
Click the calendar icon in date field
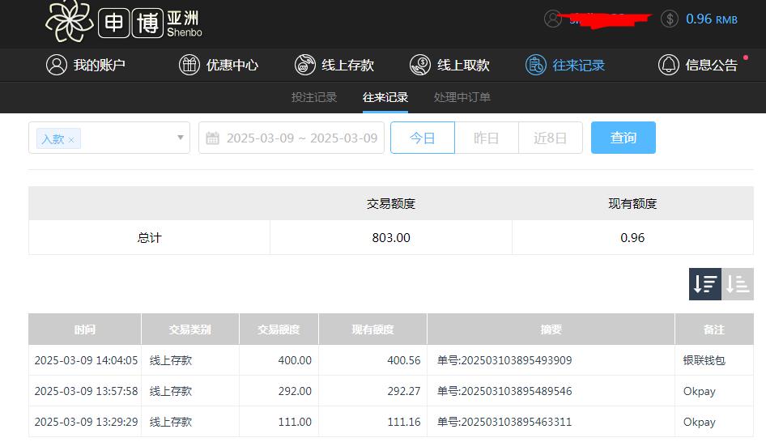[212, 138]
